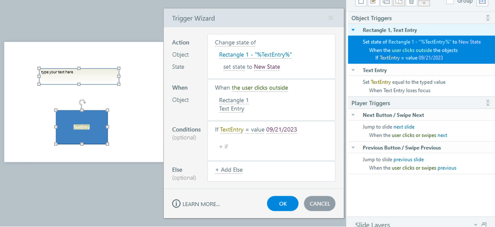The image size is (495, 227).
Task: Undock the Slide Layers panel icon
Action: click(484, 225)
